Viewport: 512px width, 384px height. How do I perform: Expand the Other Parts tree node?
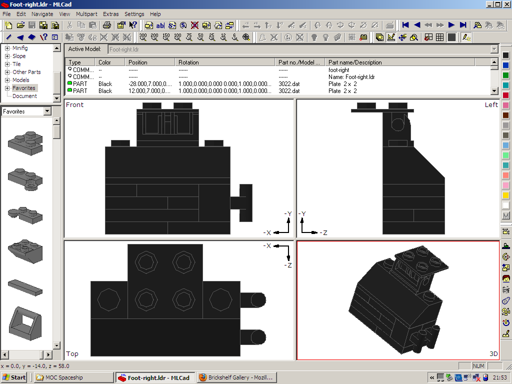(7, 72)
